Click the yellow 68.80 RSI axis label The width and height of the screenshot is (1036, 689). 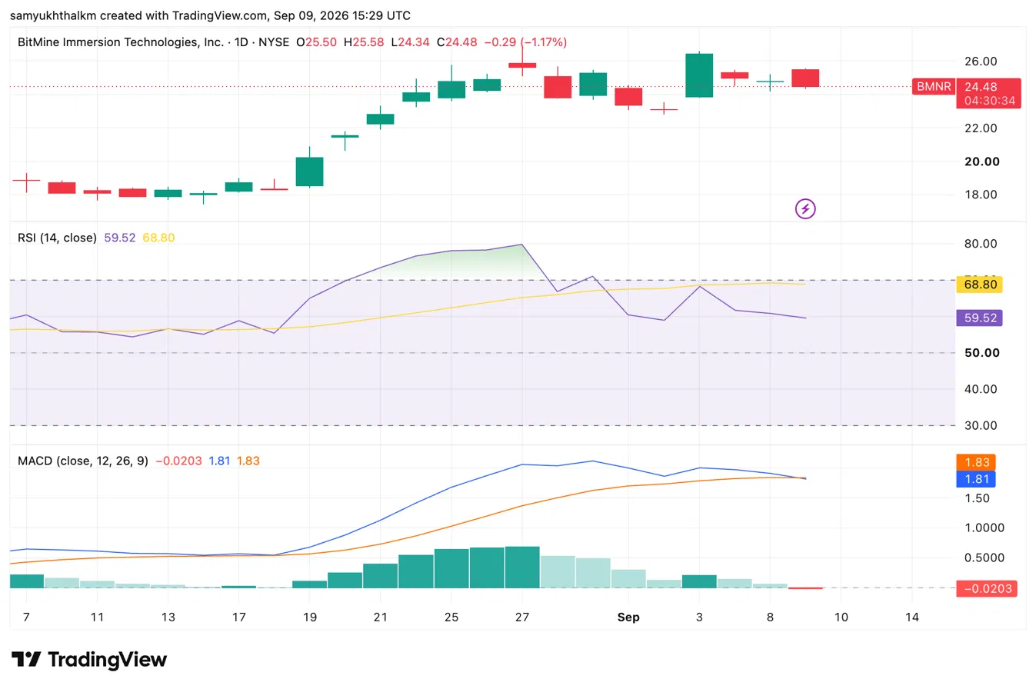(x=980, y=285)
